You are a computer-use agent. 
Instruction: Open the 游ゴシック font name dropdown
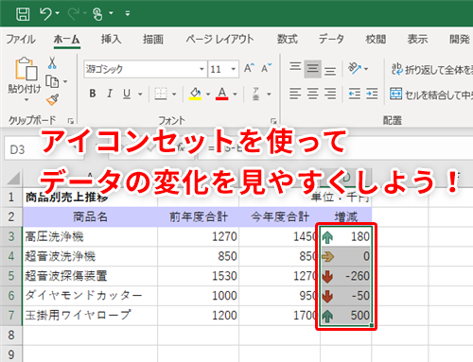201,69
